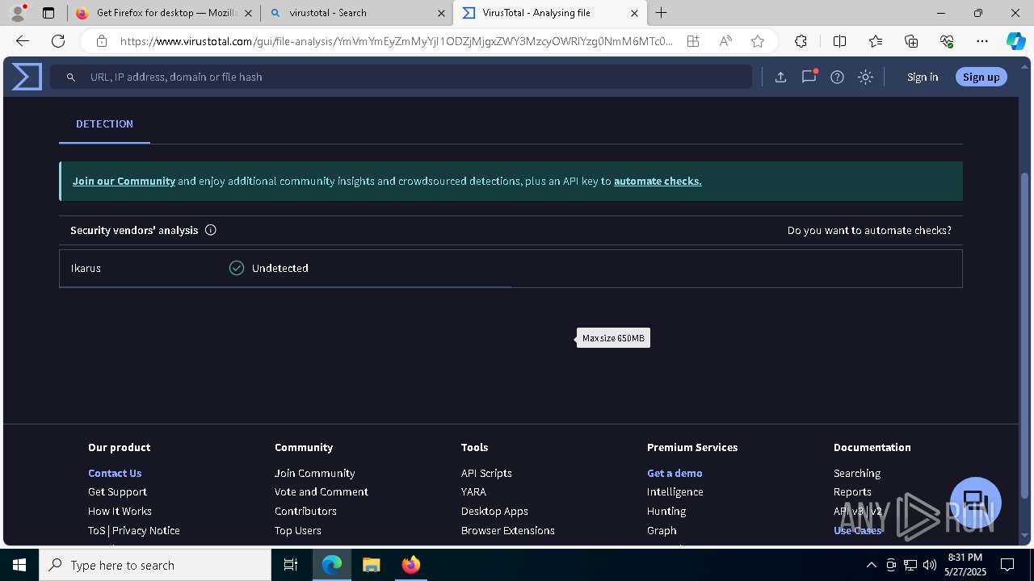Click the Windows taskbar search box
This screenshot has width=1034, height=581.
point(155,565)
